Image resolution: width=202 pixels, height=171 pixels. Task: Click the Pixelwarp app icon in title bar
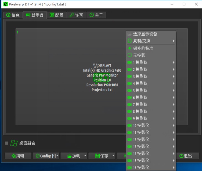[x=6, y=4]
